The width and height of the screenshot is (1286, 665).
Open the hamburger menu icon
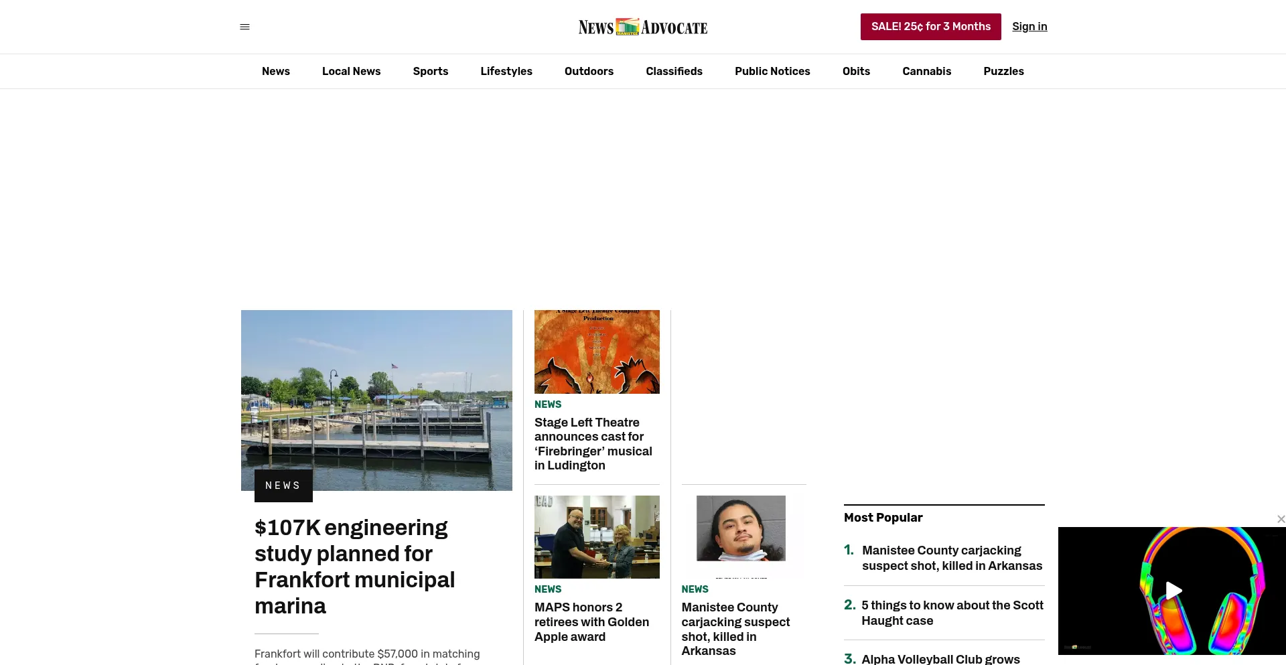click(x=244, y=27)
